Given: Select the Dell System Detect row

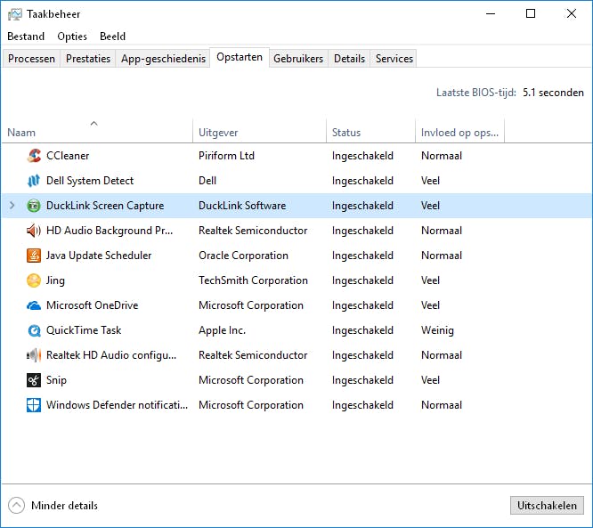Looking at the screenshot, I should (x=90, y=181).
